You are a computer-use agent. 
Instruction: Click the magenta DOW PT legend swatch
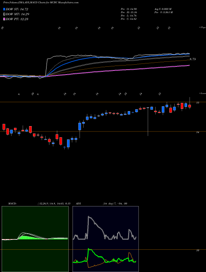click(4, 19)
